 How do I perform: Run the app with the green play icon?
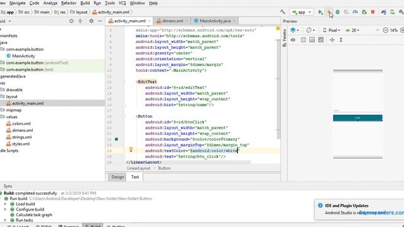point(320,12)
